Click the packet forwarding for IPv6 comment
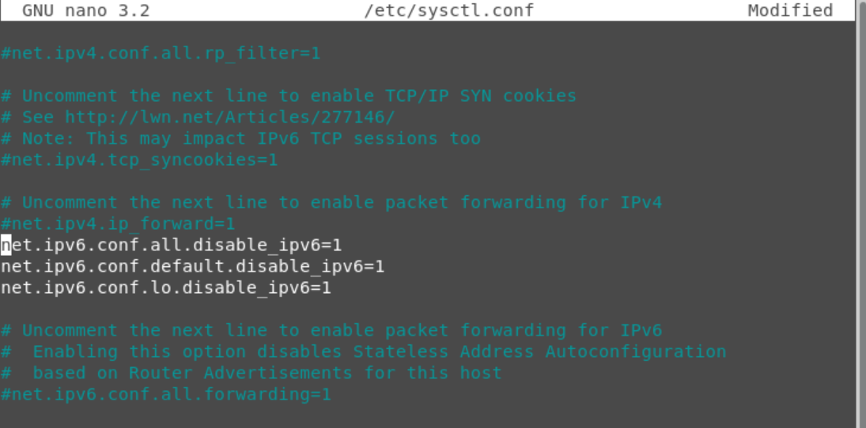 (x=331, y=330)
